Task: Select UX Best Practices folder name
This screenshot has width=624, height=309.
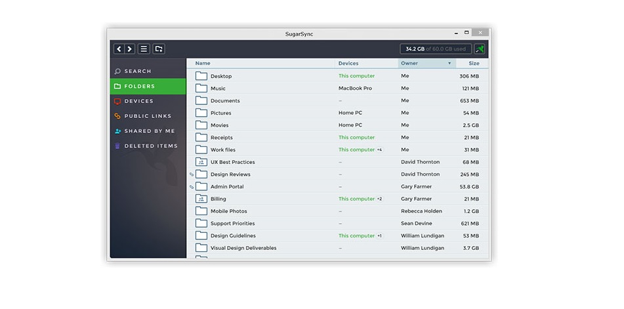Action: click(x=233, y=162)
